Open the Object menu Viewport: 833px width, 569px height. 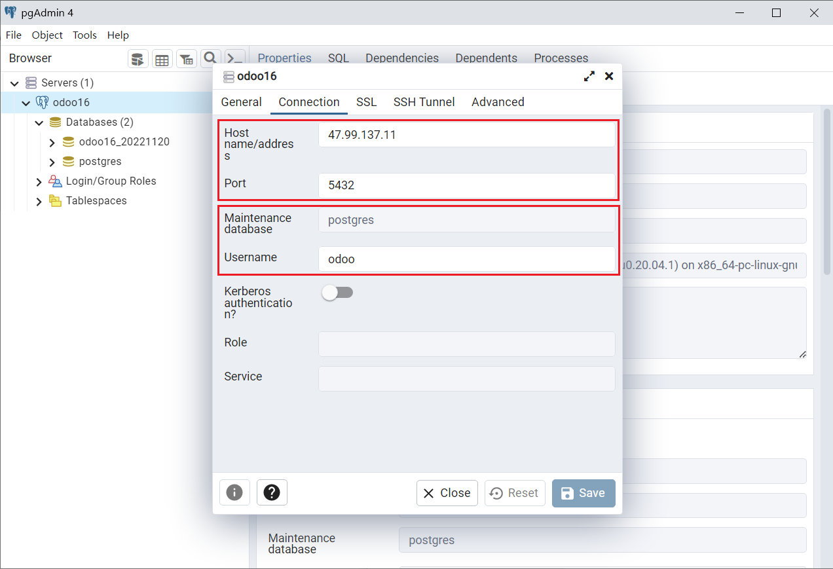(47, 35)
